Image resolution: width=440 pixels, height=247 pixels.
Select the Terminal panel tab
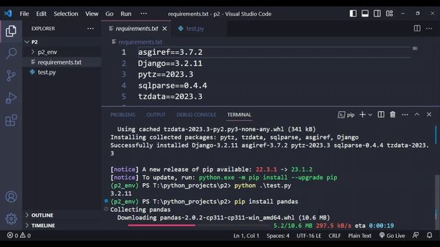(239, 115)
